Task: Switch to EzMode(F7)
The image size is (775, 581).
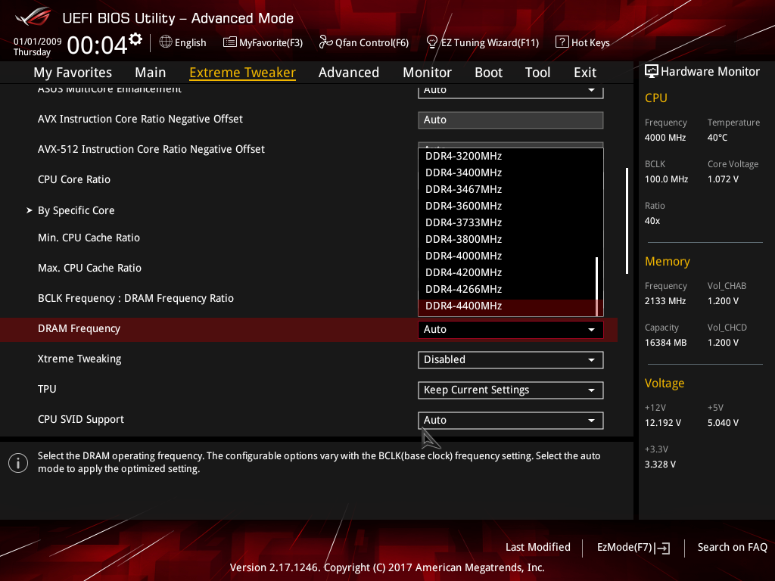Action: point(633,548)
